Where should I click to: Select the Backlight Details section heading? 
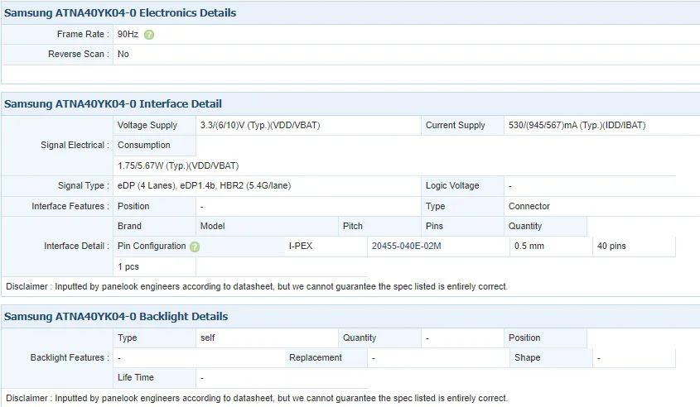click(116, 317)
